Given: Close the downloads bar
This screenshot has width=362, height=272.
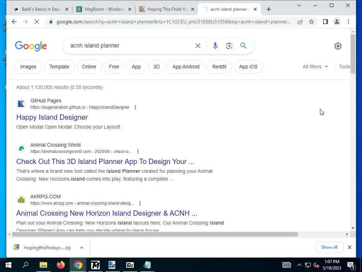Looking at the screenshot, I should (350, 247).
